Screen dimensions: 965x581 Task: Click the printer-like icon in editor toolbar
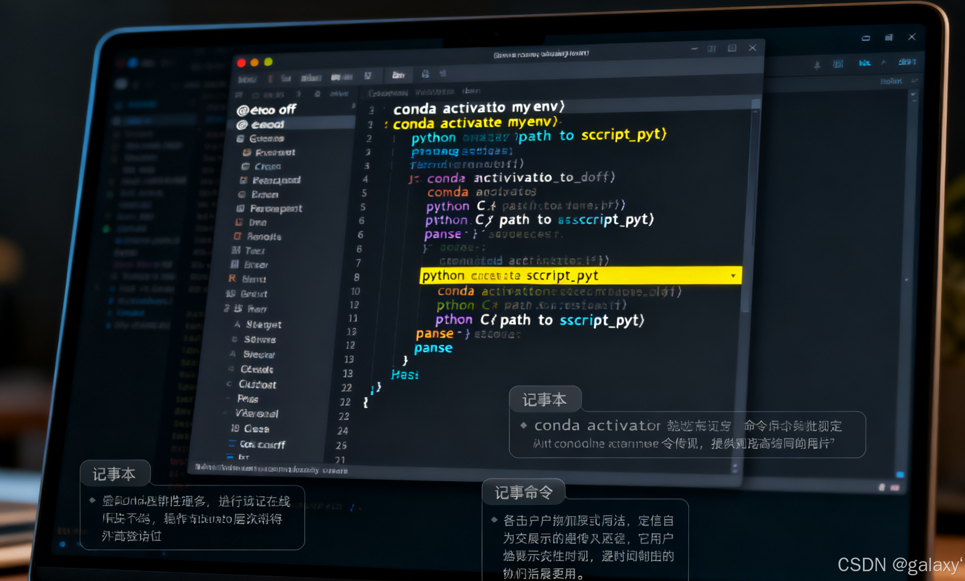425,74
